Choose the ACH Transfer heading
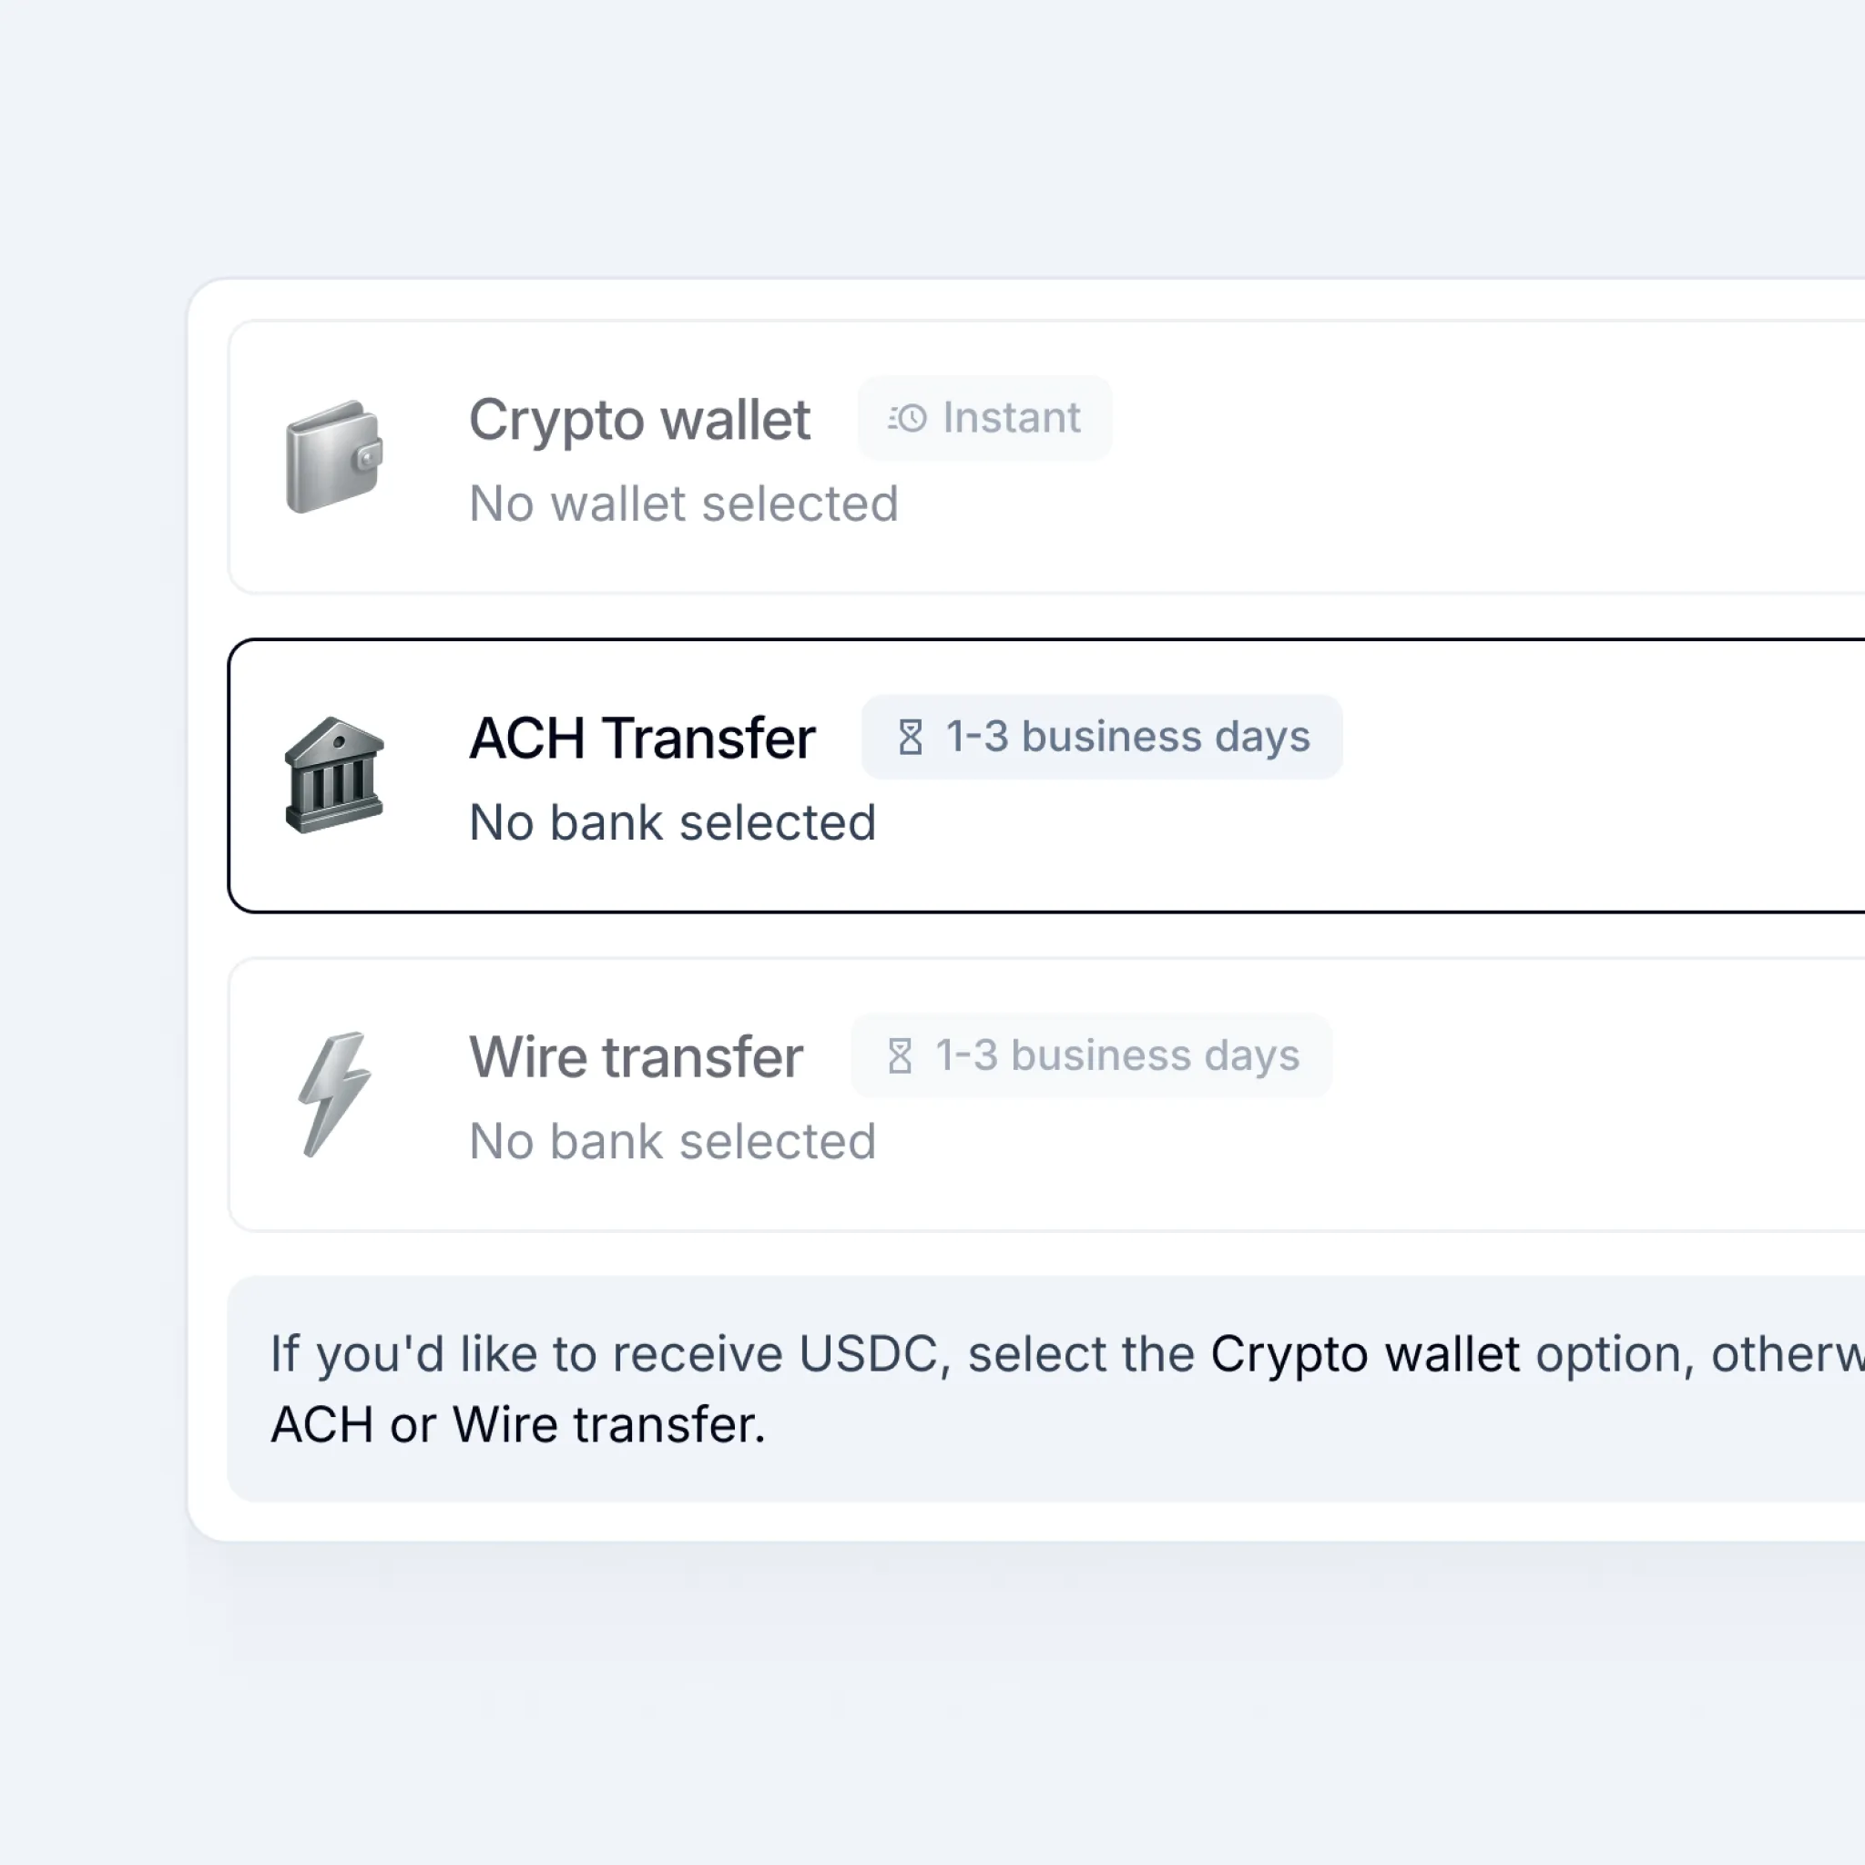Image resolution: width=1865 pixels, height=1865 pixels. 642,739
